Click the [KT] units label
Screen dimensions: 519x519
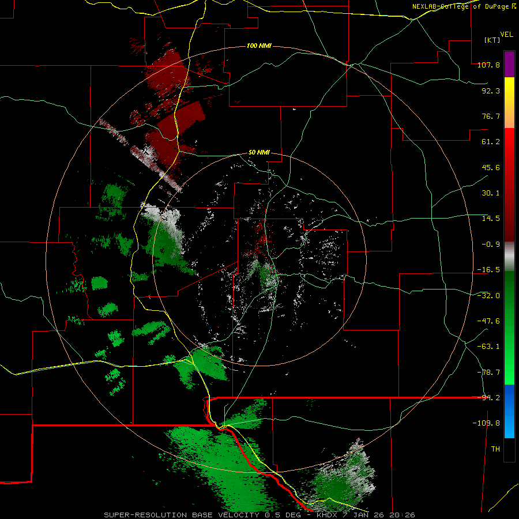492,40
